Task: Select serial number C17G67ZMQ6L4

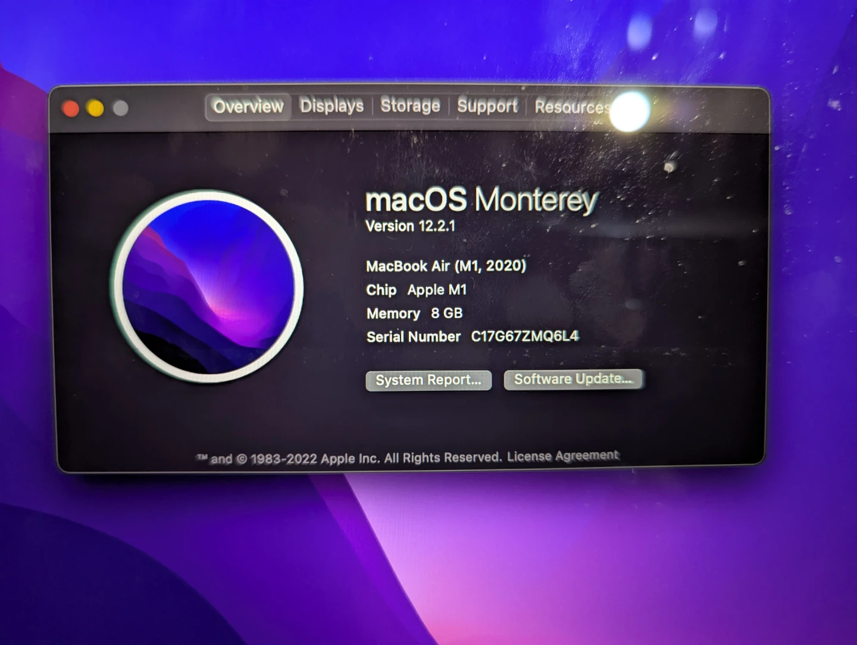Action: coord(525,336)
